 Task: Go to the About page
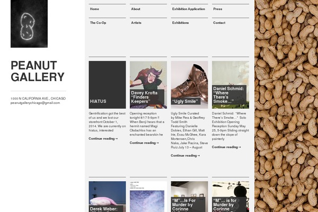[136, 9]
